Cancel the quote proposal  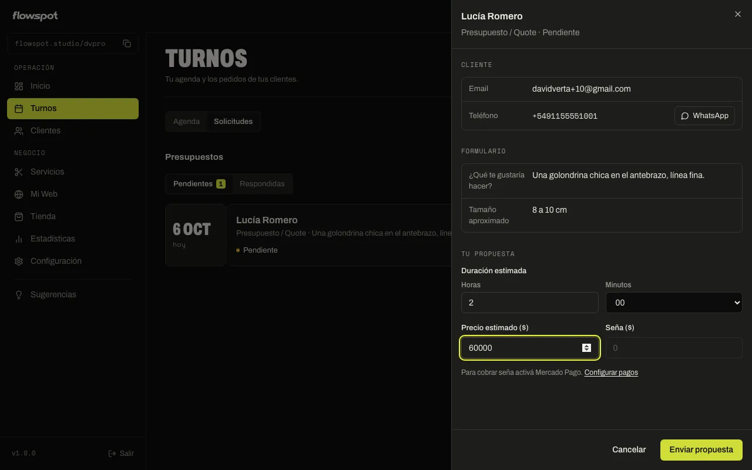tap(629, 449)
